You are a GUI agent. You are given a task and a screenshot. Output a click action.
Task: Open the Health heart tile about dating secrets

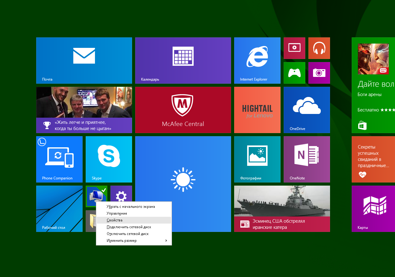(x=373, y=159)
